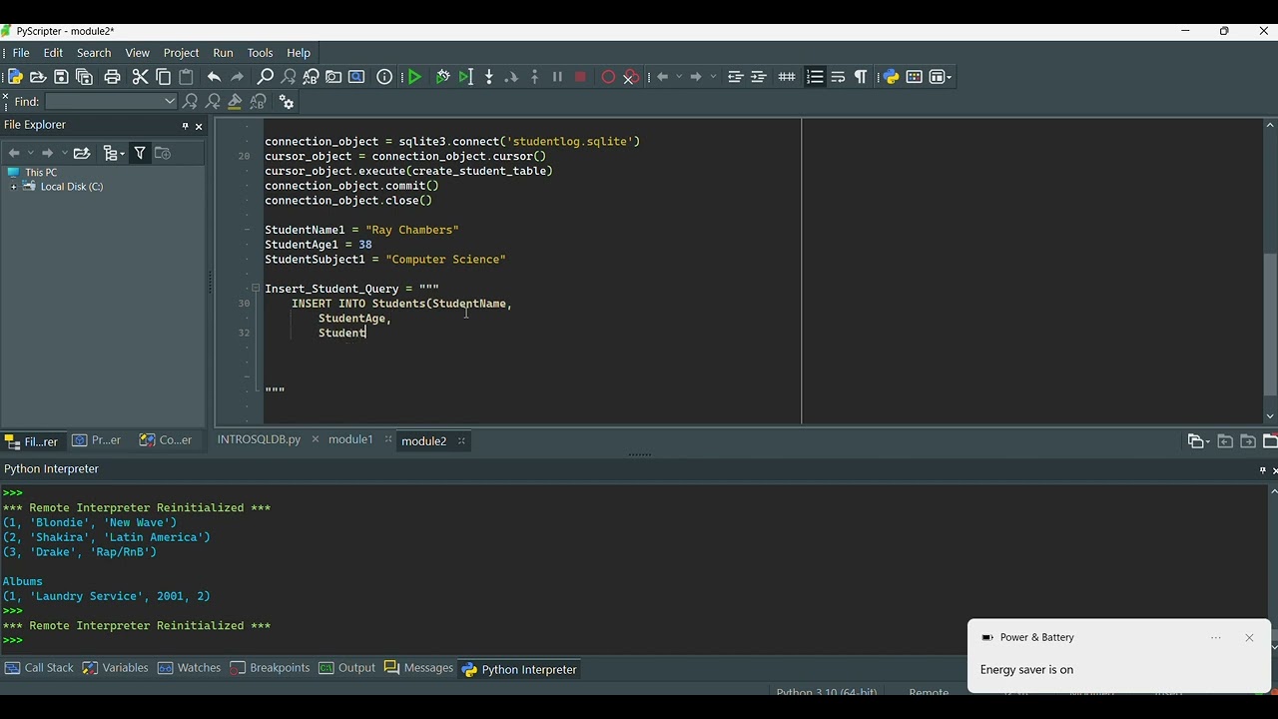Clear all breakpoints with the crossed circle icon

[631, 77]
